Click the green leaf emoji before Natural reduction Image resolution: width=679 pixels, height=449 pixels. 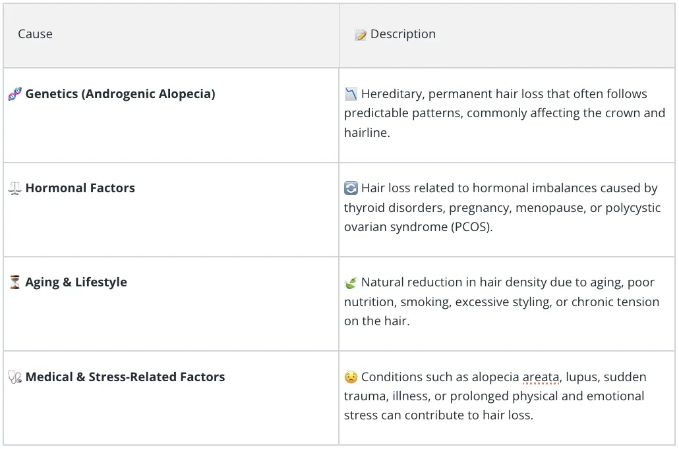[x=351, y=283]
